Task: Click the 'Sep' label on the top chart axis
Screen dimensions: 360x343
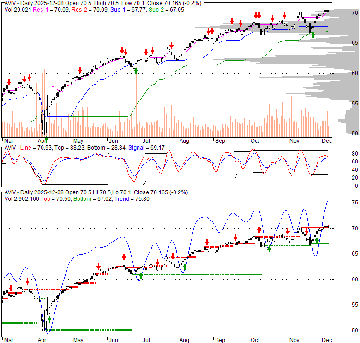Action: click(220, 140)
